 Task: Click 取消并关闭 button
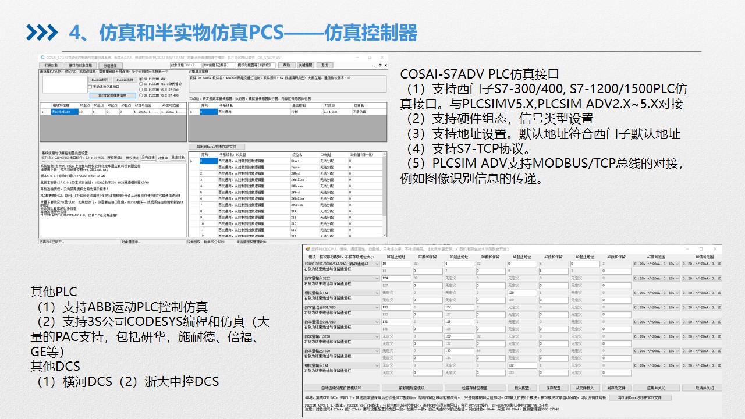pyautogui.click(x=702, y=388)
